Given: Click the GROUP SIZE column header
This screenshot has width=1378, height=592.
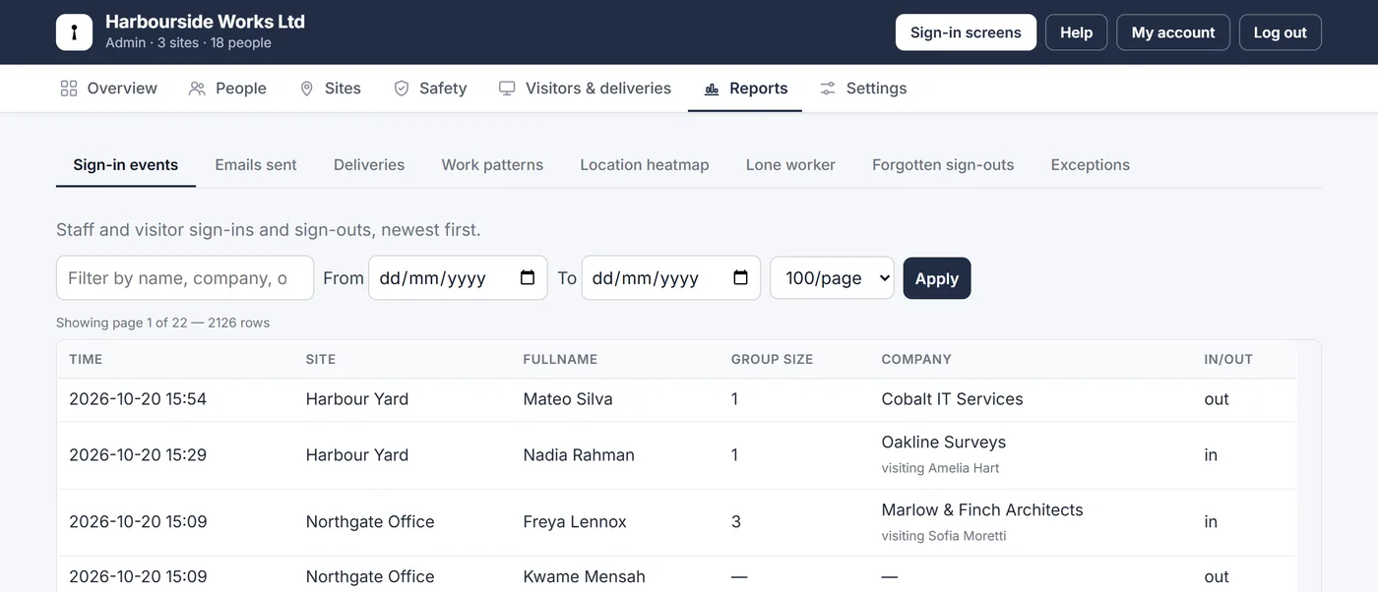Looking at the screenshot, I should pos(773,359).
